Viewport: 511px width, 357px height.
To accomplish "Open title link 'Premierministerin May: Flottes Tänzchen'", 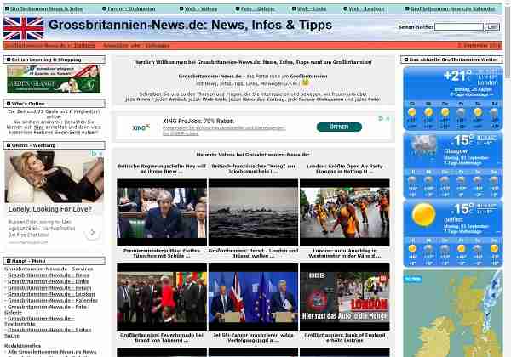I will coord(162,253).
